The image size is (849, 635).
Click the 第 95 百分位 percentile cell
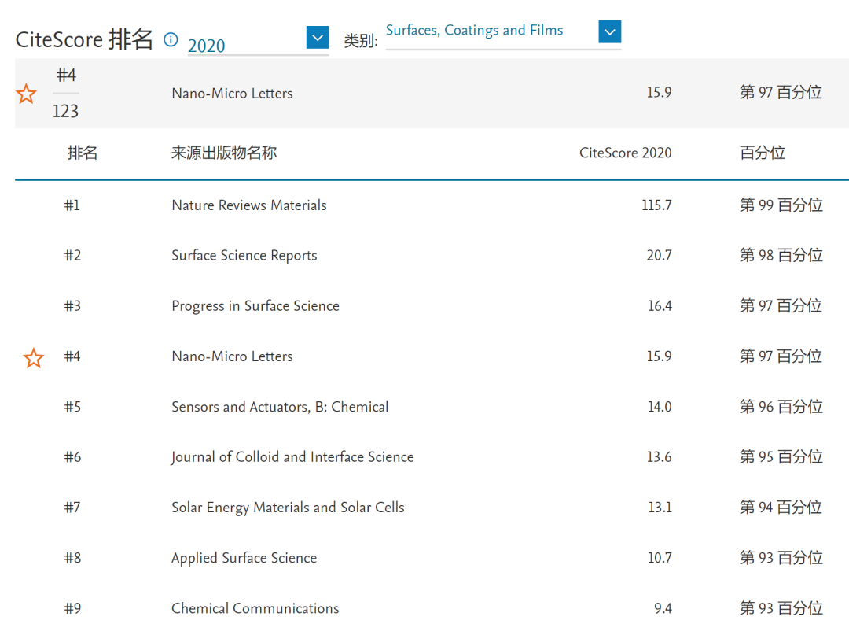781,456
